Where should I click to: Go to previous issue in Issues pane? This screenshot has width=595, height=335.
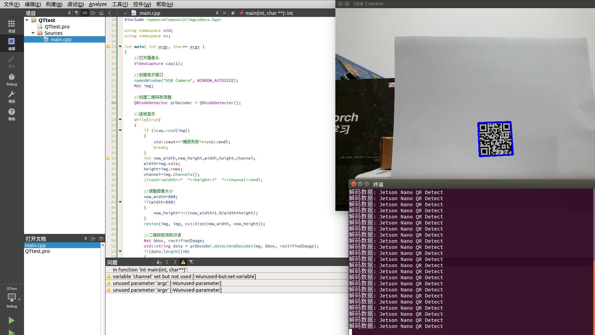click(x=167, y=262)
